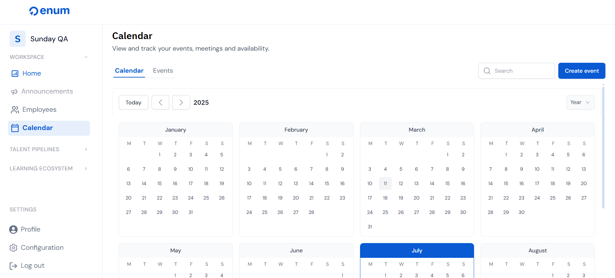Click the Employees people icon
The height and width of the screenshot is (278, 615).
(x=15, y=110)
